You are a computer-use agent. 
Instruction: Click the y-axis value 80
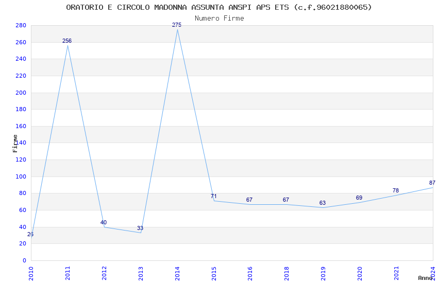pos(23,193)
